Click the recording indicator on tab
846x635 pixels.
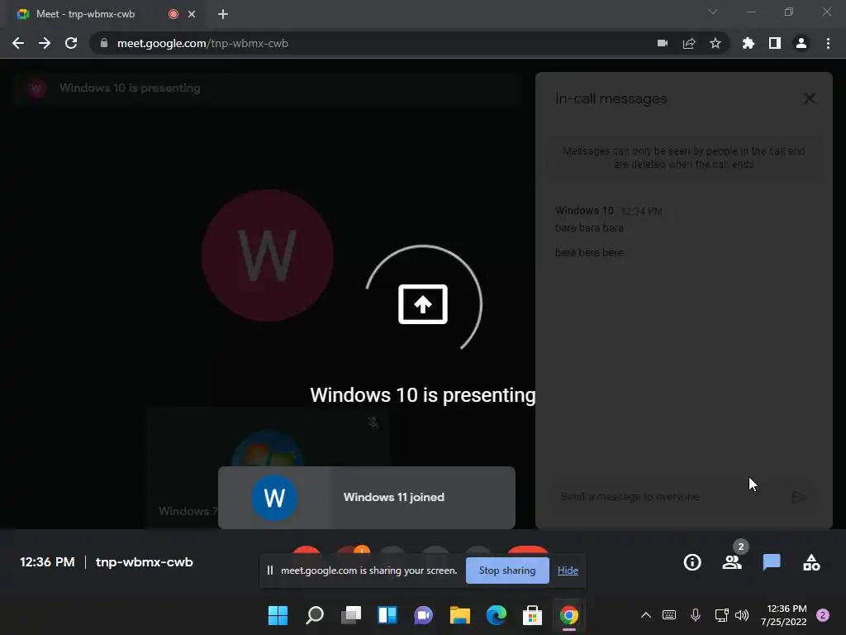pyautogui.click(x=173, y=14)
